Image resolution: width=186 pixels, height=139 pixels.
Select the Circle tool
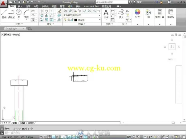19,14
